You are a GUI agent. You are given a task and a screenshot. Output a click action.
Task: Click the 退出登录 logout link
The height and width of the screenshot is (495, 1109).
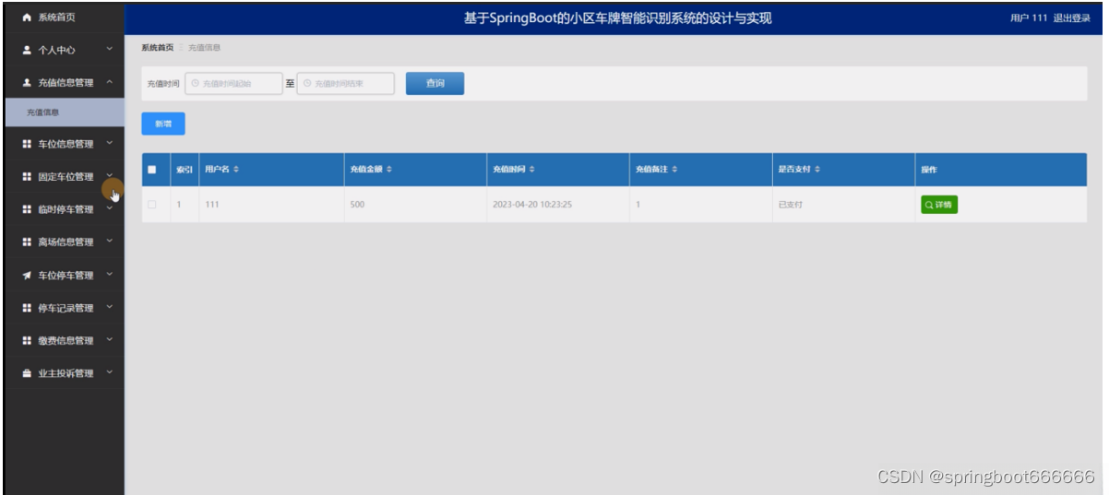point(1072,18)
